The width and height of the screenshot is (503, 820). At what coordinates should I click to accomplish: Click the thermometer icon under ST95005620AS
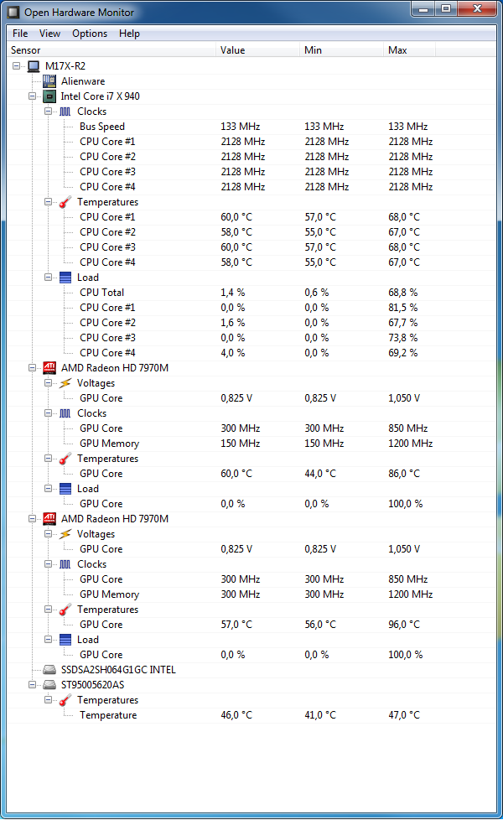pos(65,700)
